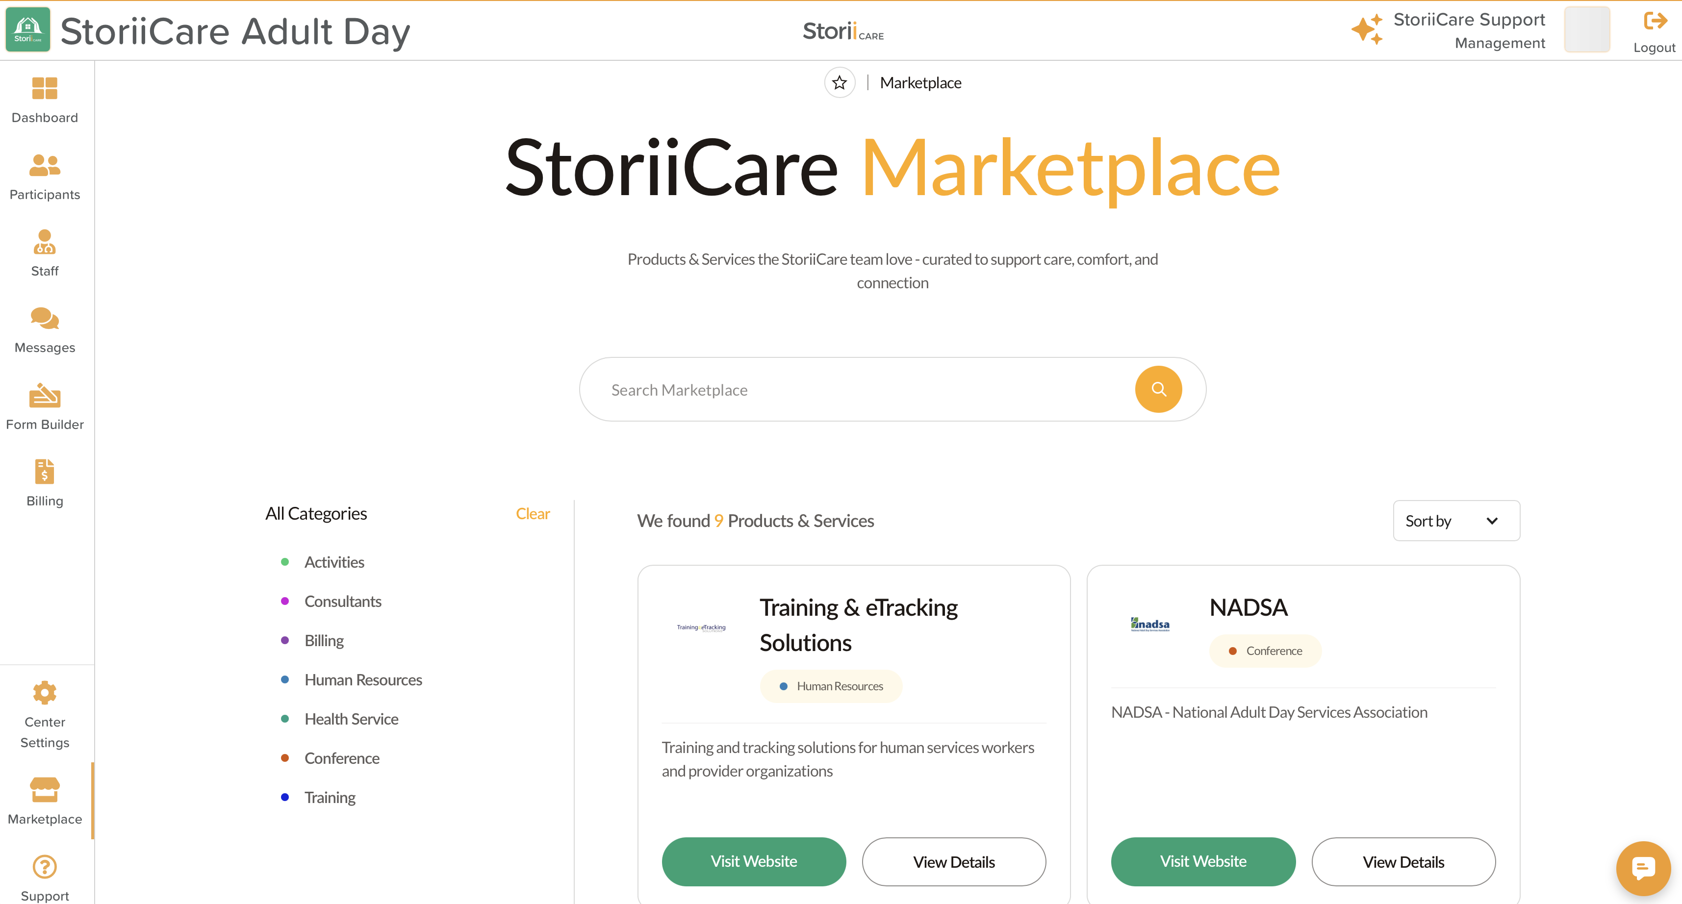Image resolution: width=1682 pixels, height=904 pixels.
Task: Open the Billing sidebar icon
Action: [45, 472]
